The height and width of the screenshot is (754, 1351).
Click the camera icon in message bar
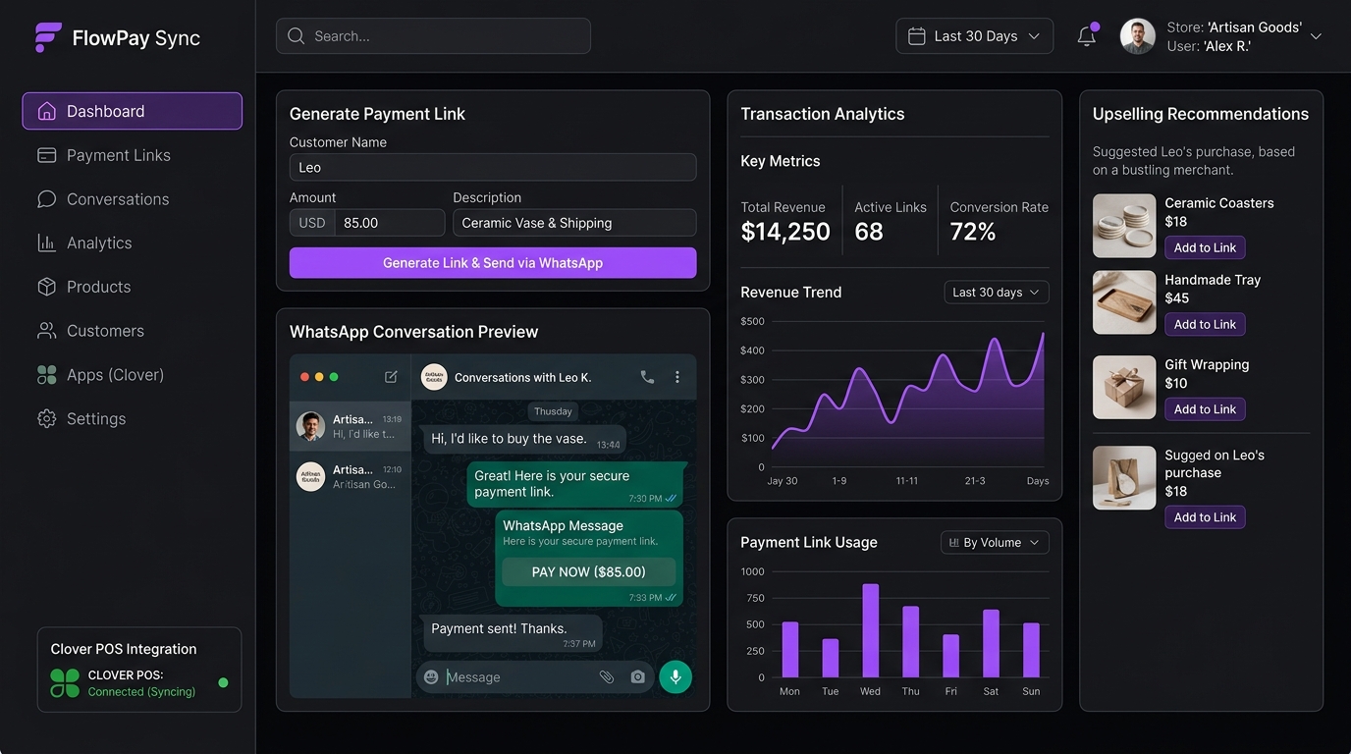638,676
